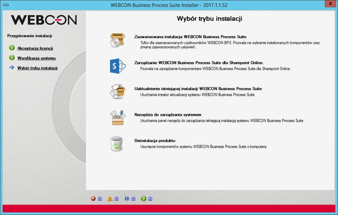Select Zaawansowana instalacja WEBCON Business Process Suite
This screenshot has height=215, width=338.
(x=190, y=37)
